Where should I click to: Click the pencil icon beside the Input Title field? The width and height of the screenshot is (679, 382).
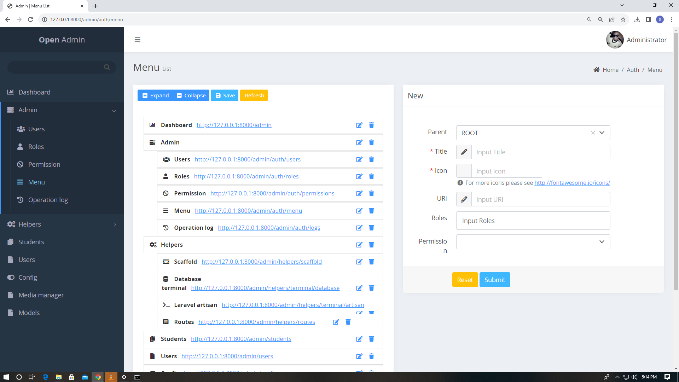[464, 152]
